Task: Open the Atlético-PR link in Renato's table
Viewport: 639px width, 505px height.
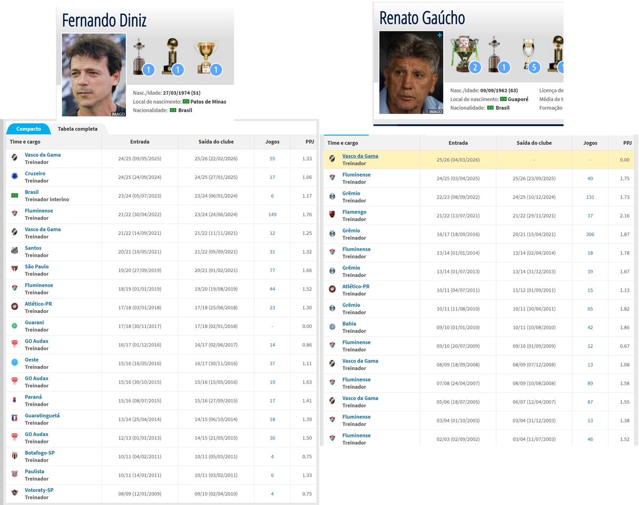Action: coord(356,286)
